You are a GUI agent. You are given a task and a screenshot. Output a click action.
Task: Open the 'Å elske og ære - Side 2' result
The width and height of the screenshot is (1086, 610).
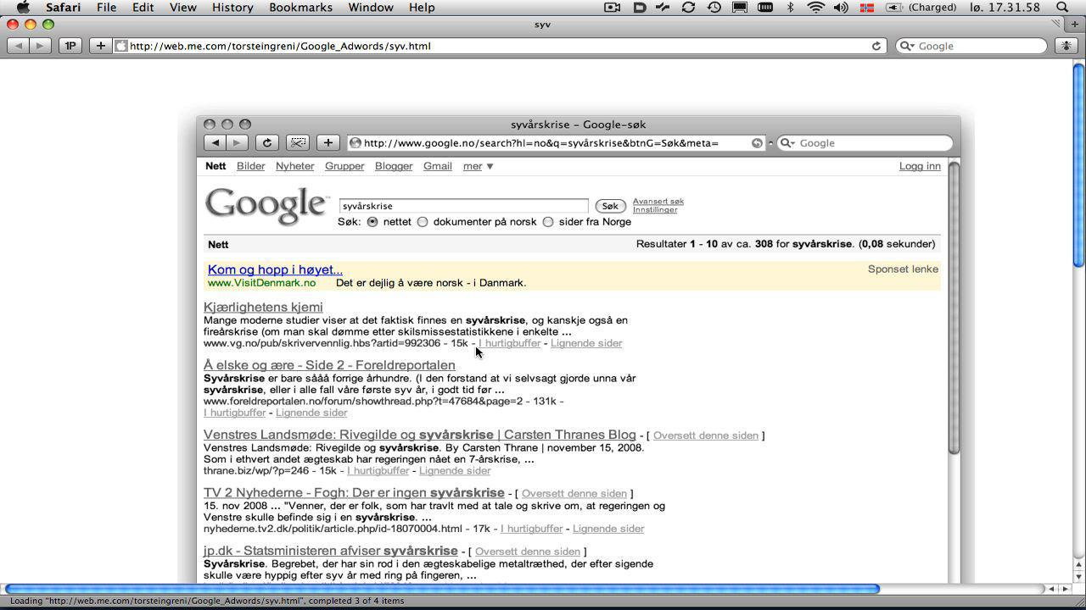tap(329, 365)
